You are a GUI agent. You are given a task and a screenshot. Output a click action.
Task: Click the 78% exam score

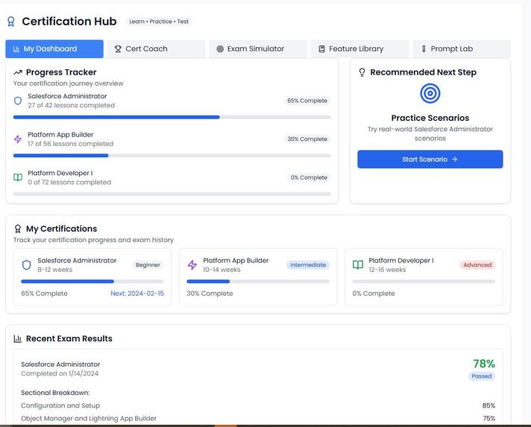coord(484,364)
